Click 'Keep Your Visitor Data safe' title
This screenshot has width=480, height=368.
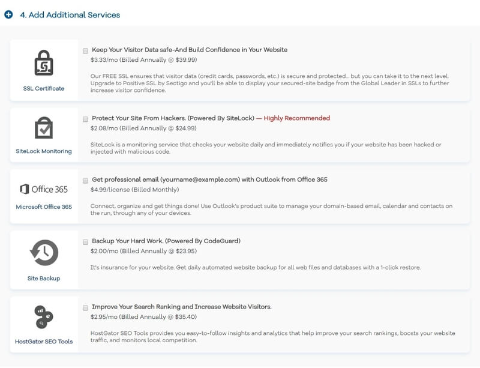click(190, 50)
